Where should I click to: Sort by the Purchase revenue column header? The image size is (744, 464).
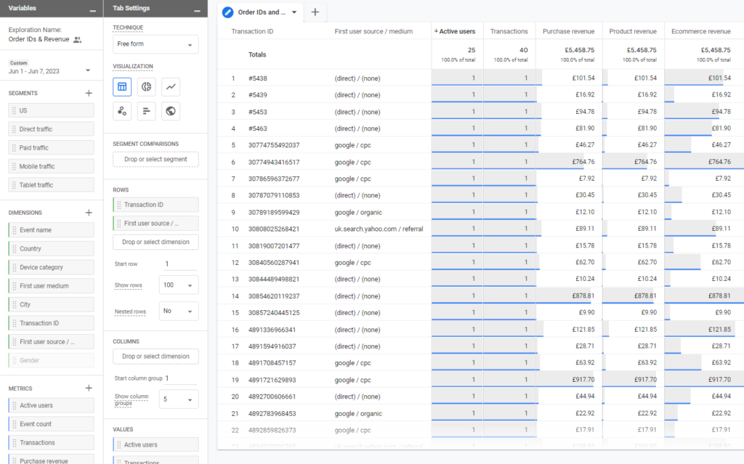pyautogui.click(x=568, y=31)
